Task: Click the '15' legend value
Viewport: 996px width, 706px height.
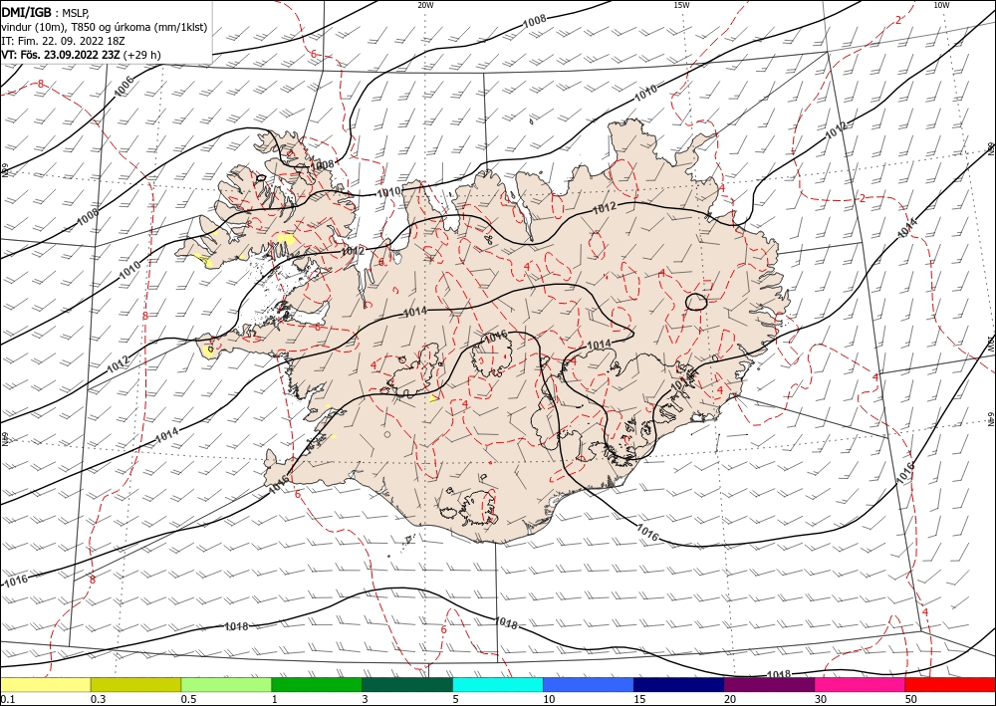Action: click(639, 699)
